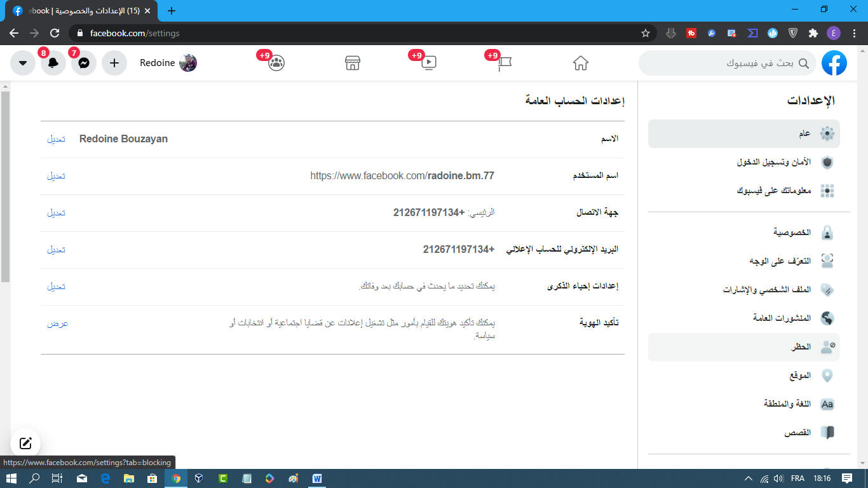Edit the الاسم name row

coord(56,139)
